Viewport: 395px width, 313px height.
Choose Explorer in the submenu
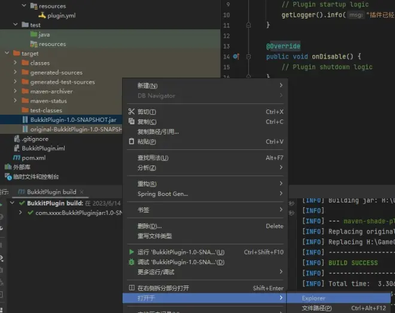(339, 298)
